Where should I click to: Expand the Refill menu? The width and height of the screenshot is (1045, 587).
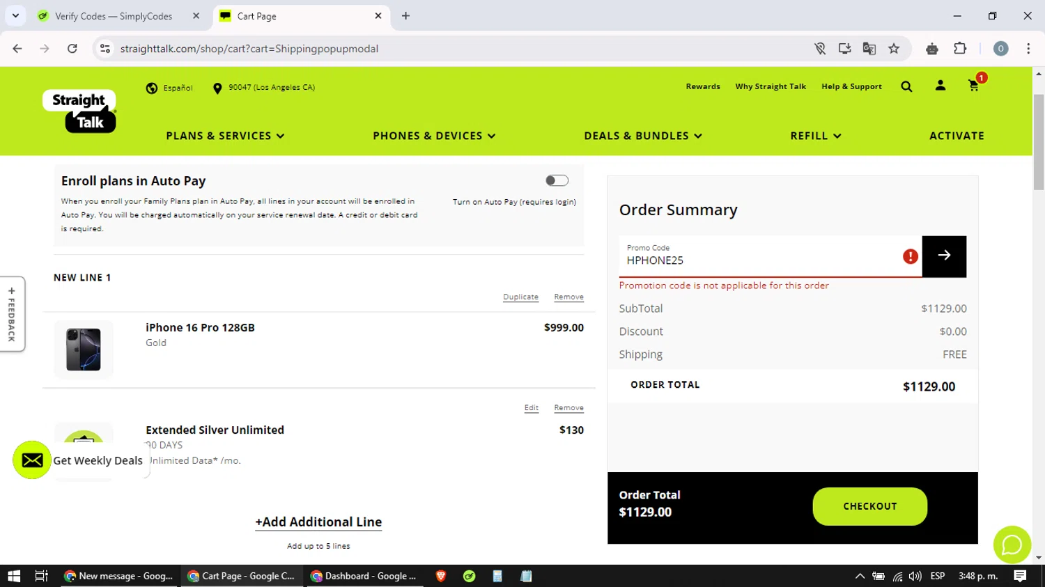816,136
